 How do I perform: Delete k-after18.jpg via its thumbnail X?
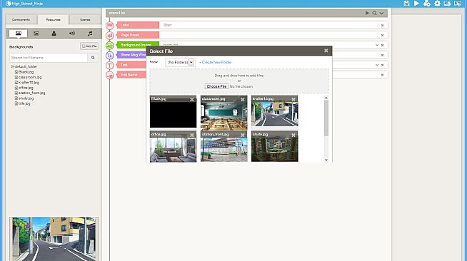click(293, 99)
